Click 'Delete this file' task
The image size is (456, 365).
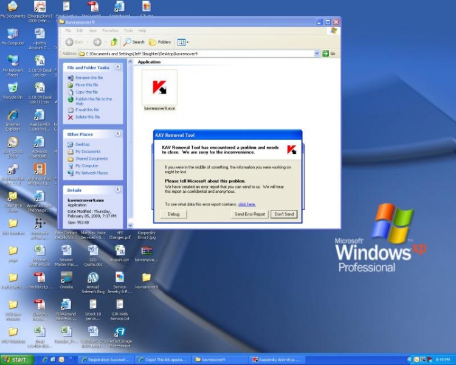coord(84,117)
